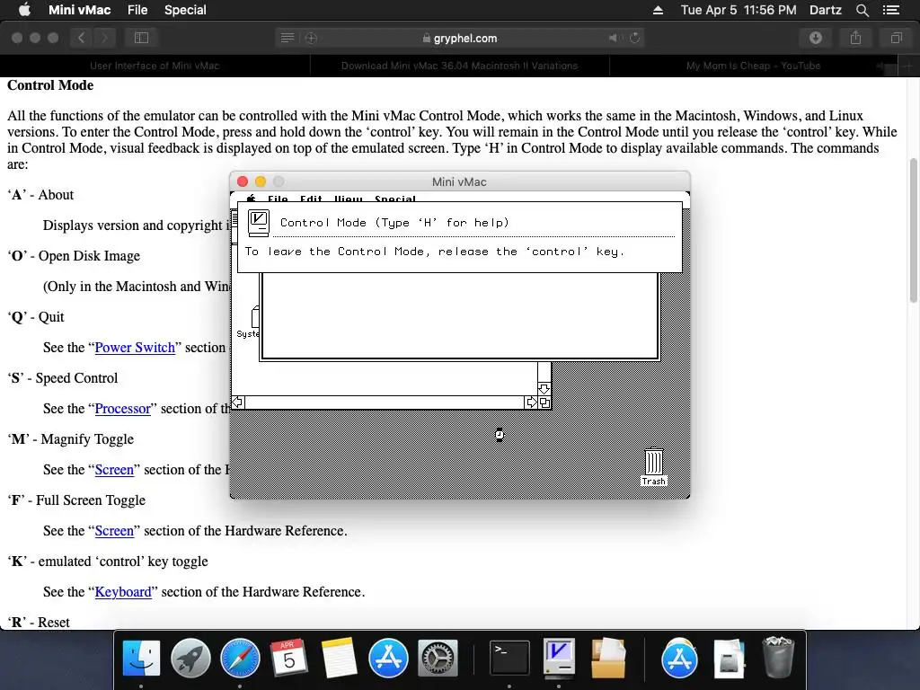Open Safari from the Dock
The width and height of the screenshot is (920, 690).
240,657
